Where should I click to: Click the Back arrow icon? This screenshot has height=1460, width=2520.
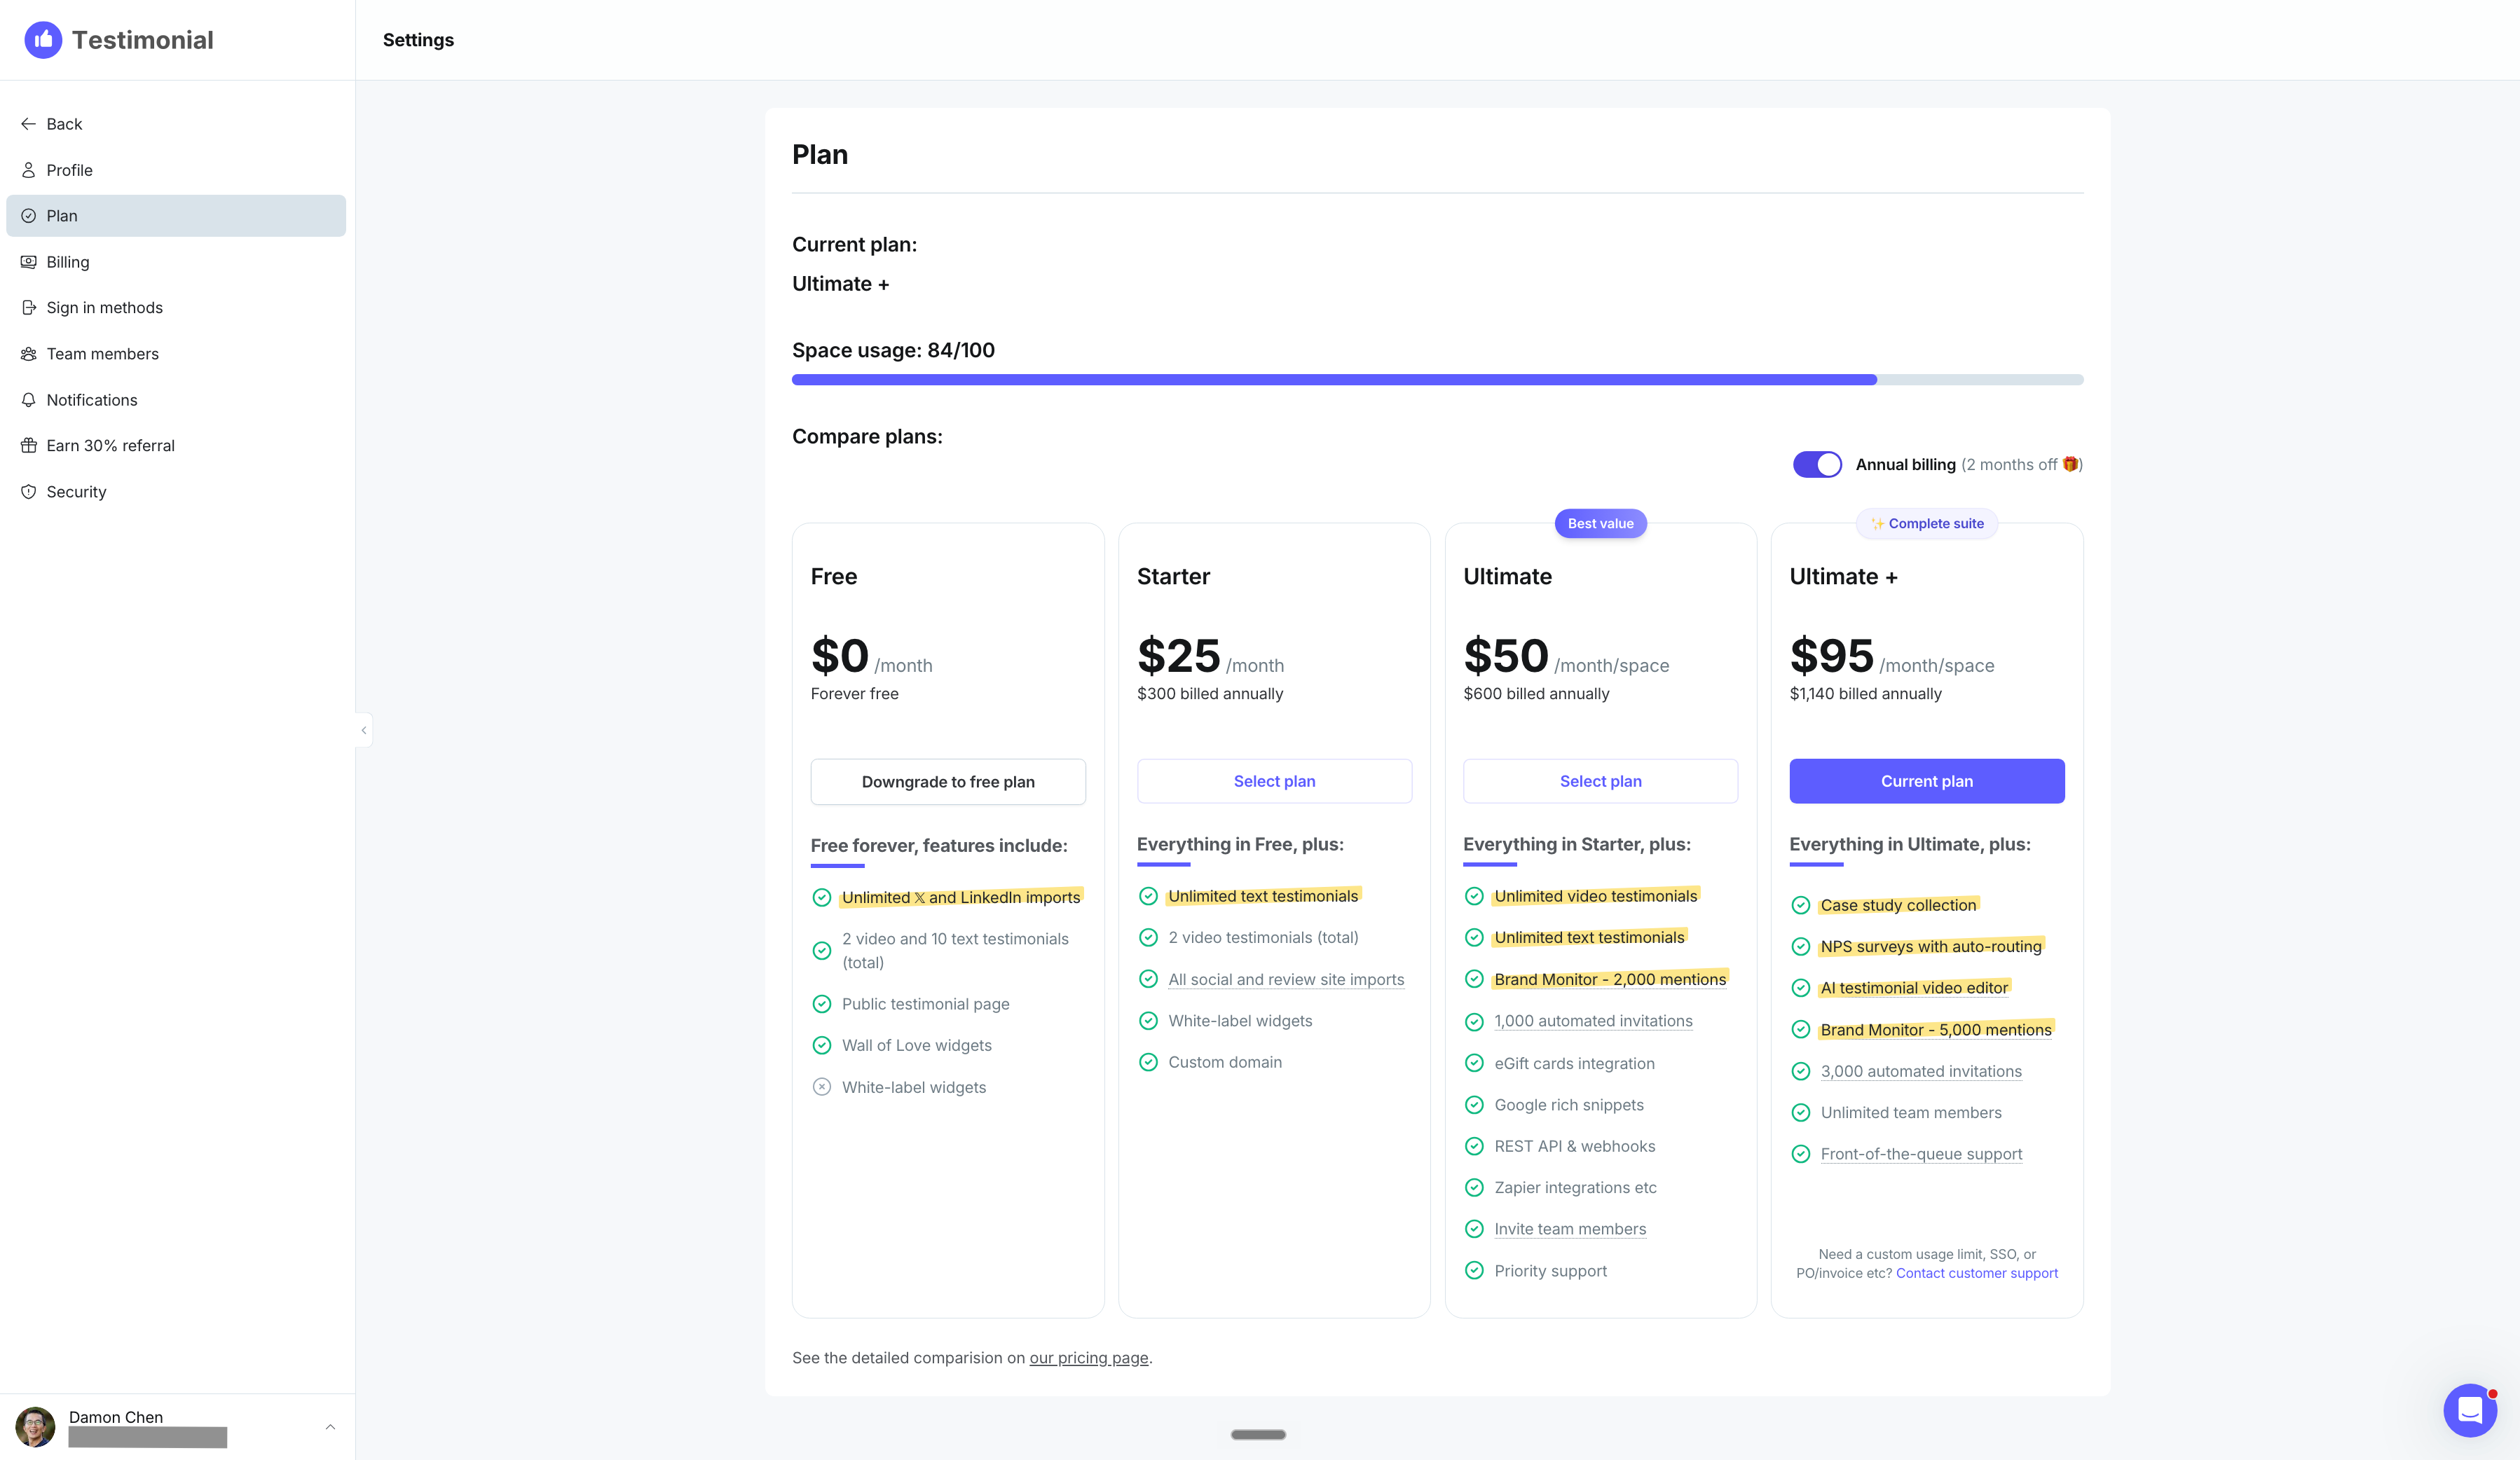[x=28, y=124]
